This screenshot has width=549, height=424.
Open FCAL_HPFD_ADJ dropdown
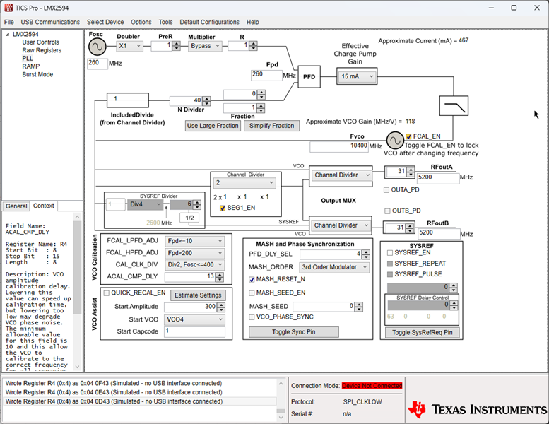coord(195,253)
